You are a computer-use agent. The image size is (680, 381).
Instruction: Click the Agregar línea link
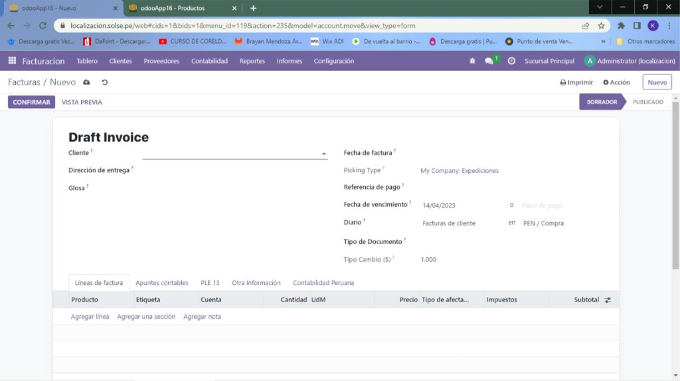90,317
